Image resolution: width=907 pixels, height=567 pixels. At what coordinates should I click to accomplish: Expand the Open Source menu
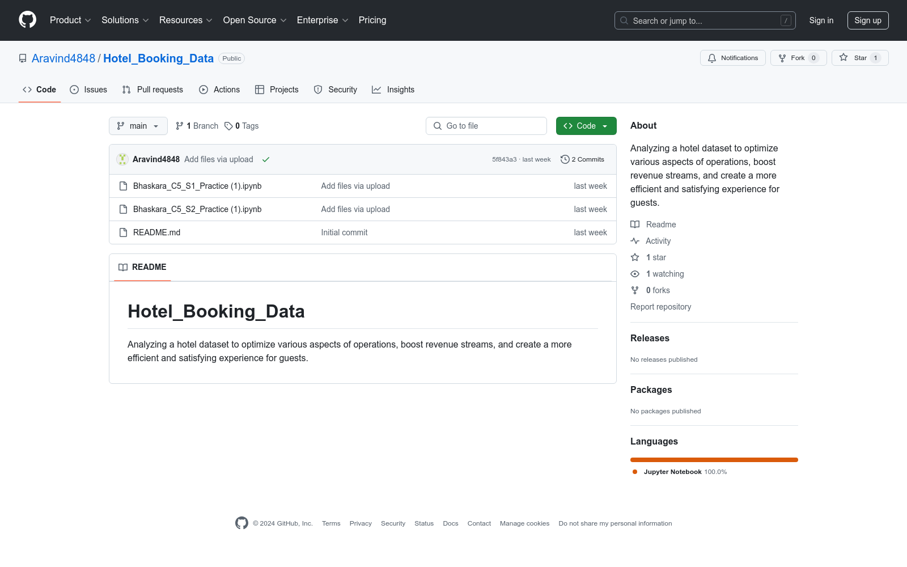pos(255,20)
